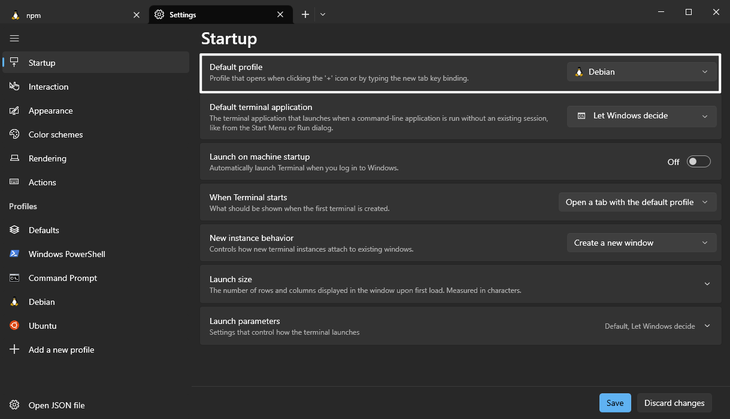Image resolution: width=730 pixels, height=419 pixels.
Task: Click the Save button
Action: tap(615, 403)
